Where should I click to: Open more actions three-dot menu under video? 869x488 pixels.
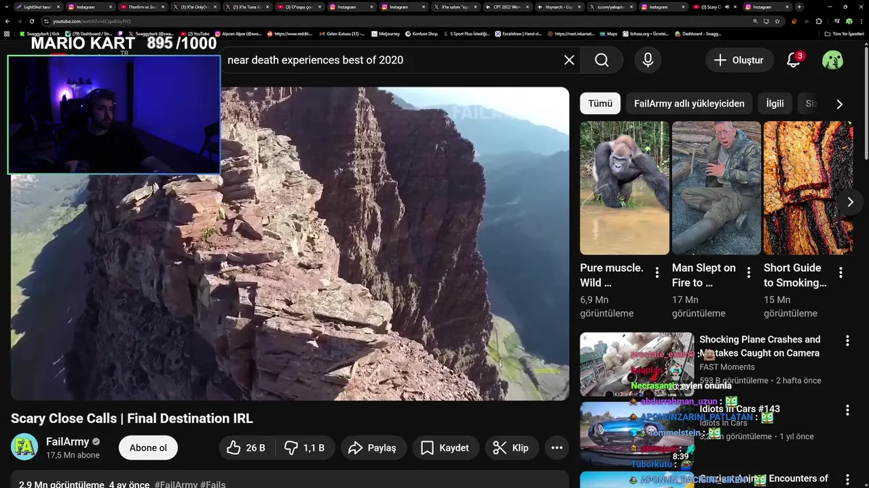(557, 448)
